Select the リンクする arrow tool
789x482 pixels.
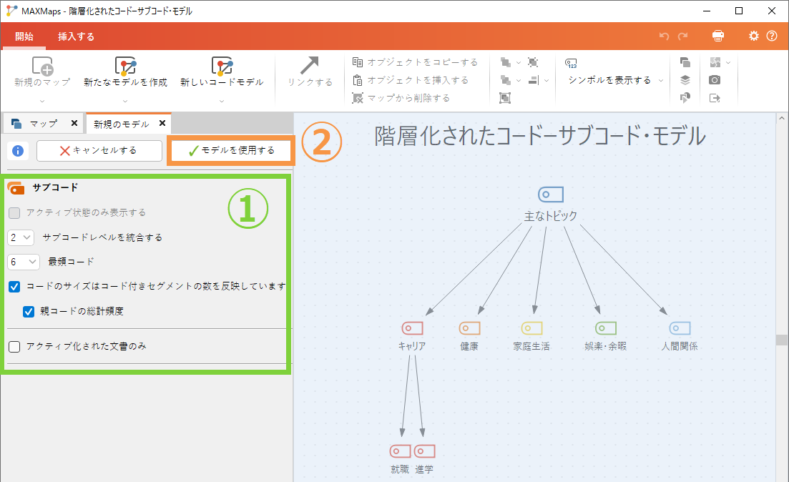point(310,65)
